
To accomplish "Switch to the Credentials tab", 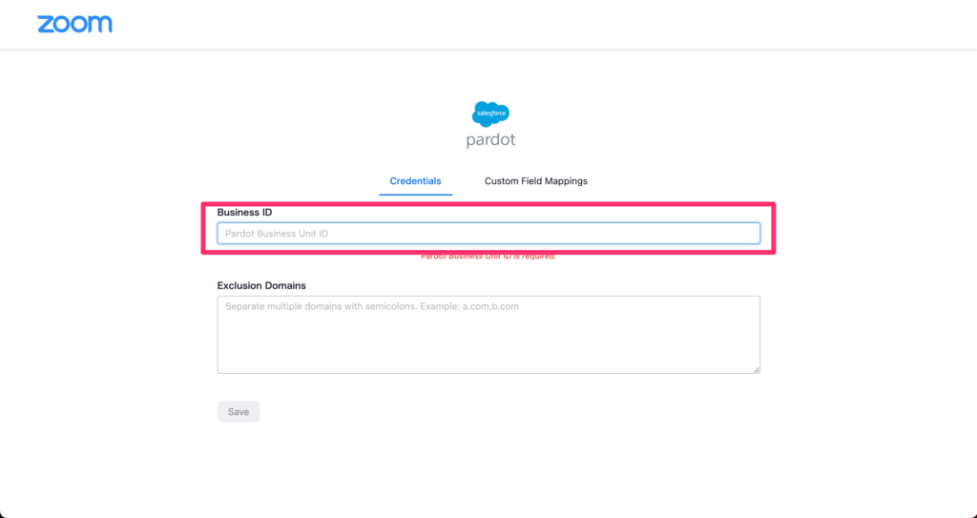I will (415, 181).
